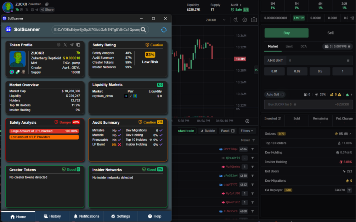Select the 5M timeframe stat
The image size is (356, 222).
coord(273,6)
